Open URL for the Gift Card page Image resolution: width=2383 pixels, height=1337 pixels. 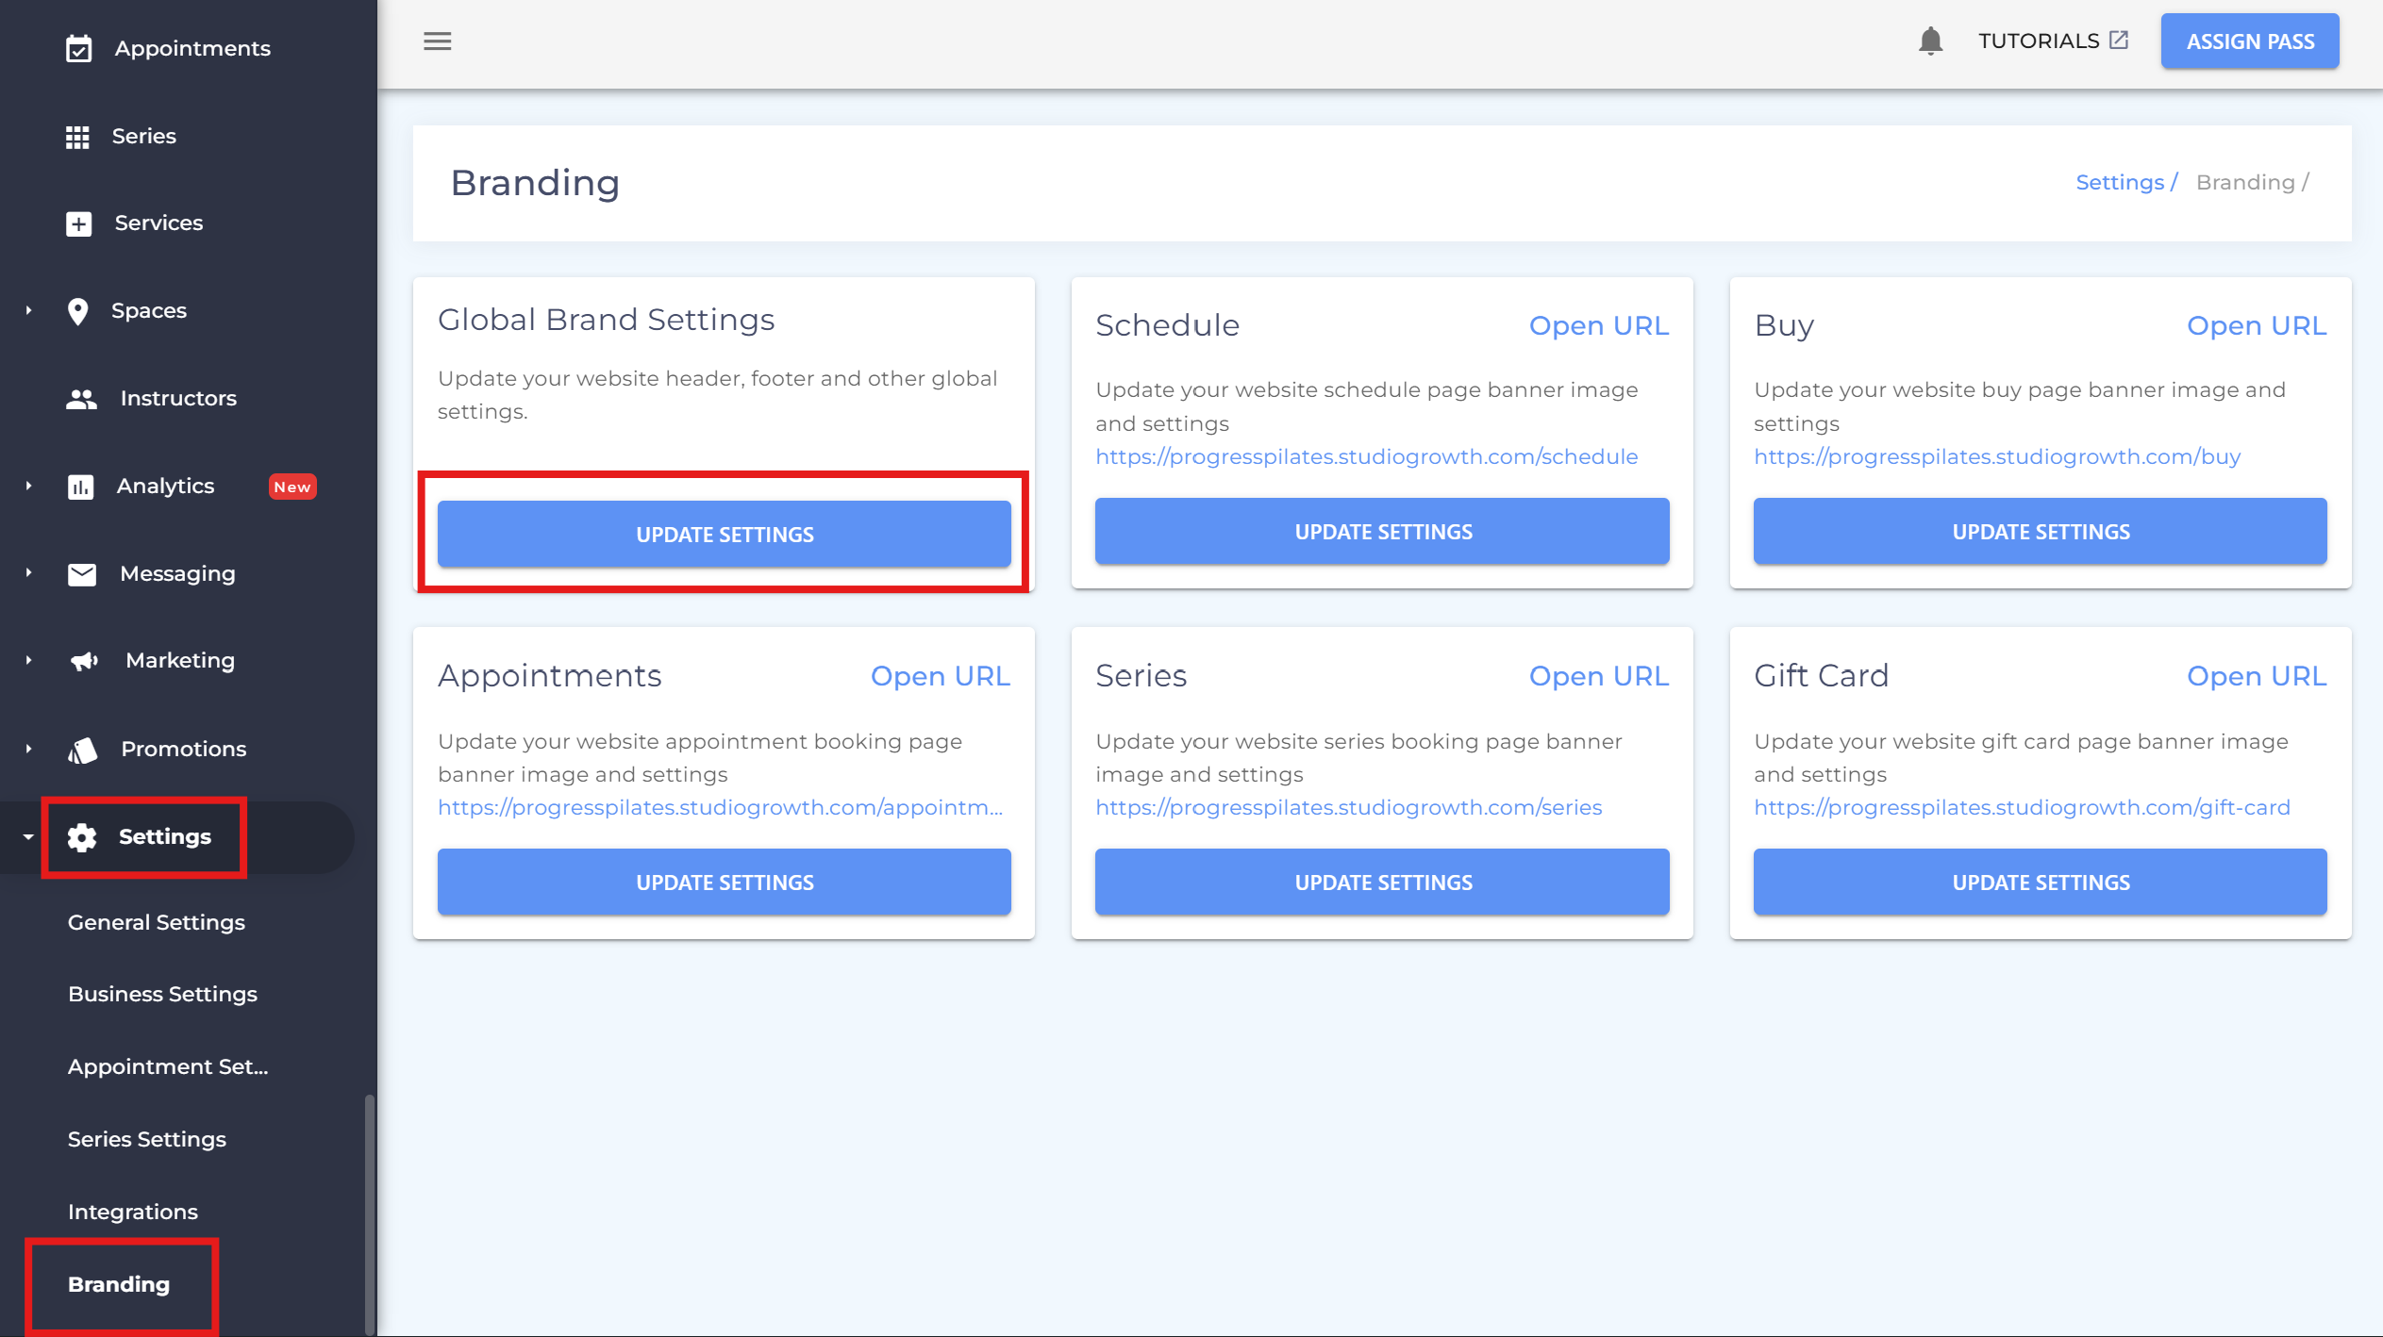tap(2256, 676)
